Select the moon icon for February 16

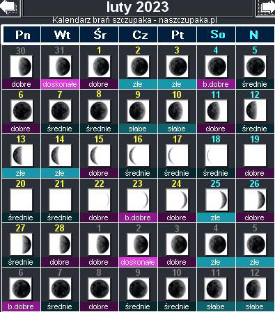(138, 155)
